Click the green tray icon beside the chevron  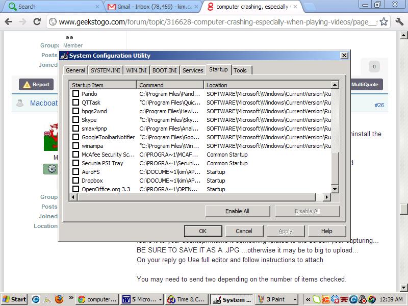316,299
